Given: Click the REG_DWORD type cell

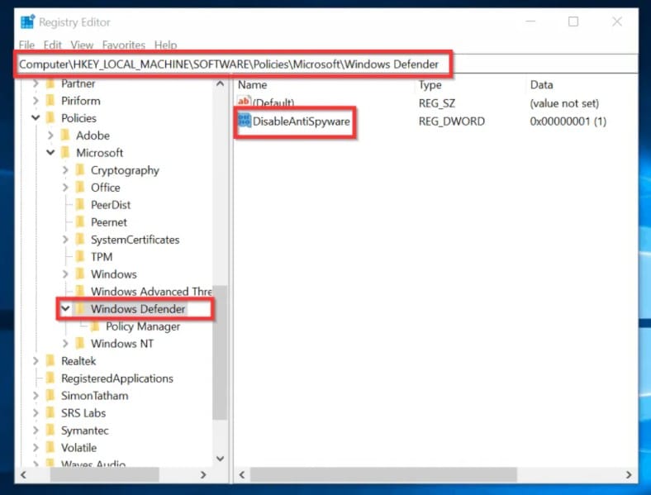Looking at the screenshot, I should (451, 121).
